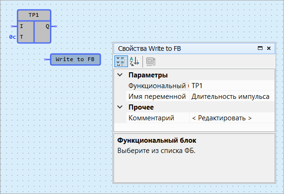Switch to categorized property view
This screenshot has height=194, width=284.
(x=121, y=61)
